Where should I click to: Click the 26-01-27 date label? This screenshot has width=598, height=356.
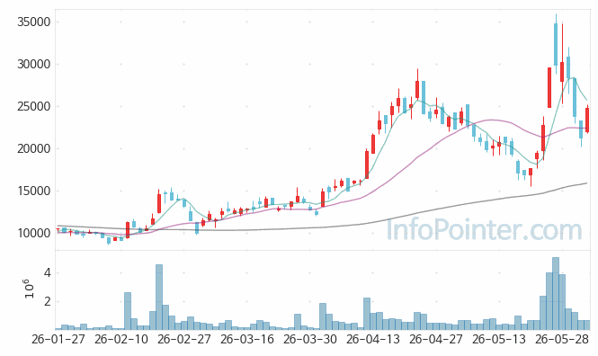(58, 339)
